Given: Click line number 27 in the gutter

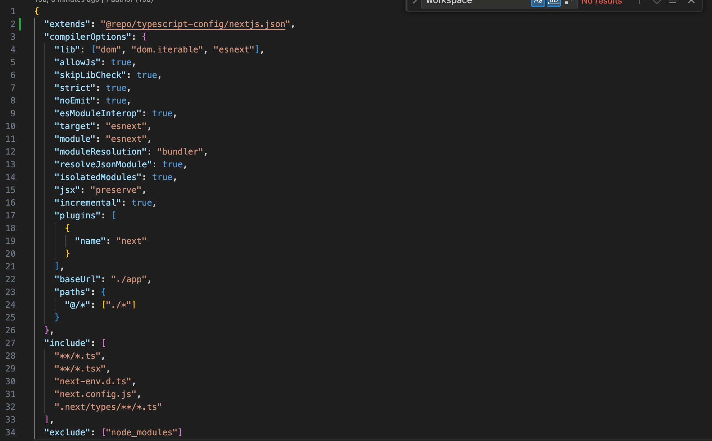Looking at the screenshot, I should tap(11, 343).
